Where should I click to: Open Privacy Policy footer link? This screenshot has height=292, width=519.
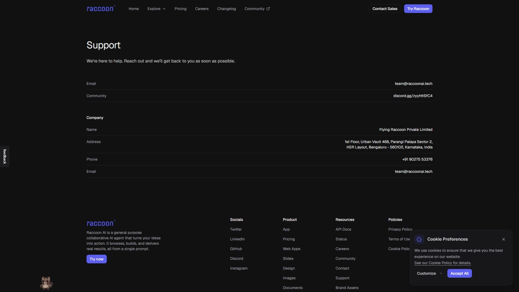pyautogui.click(x=400, y=229)
